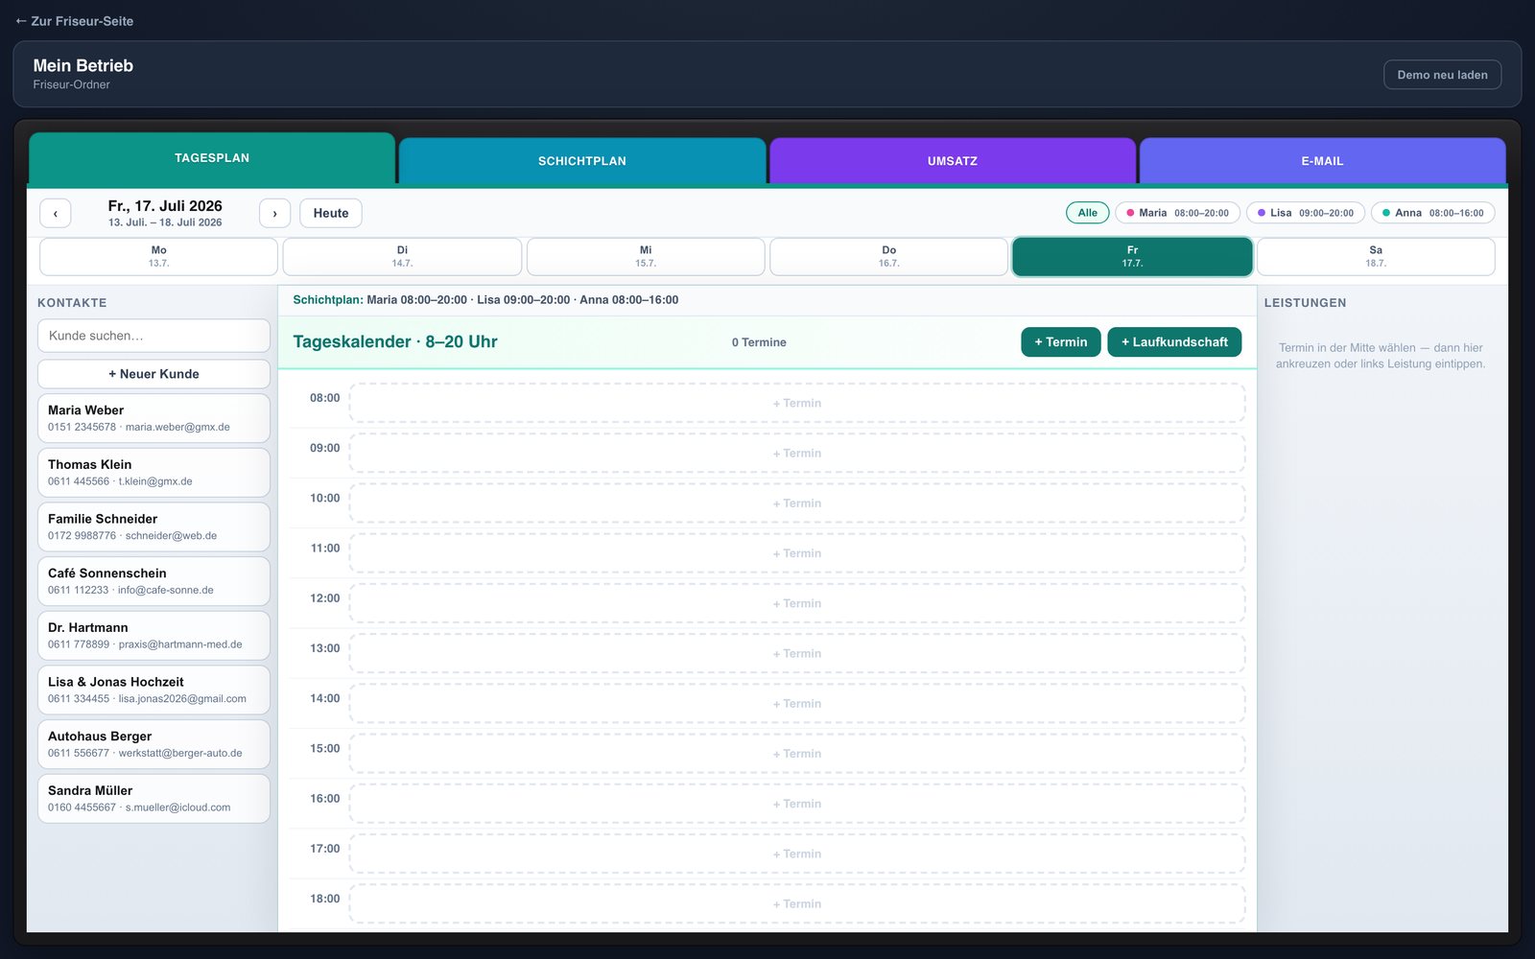
Task: Filter calendar by Lisa 09:00–20:00
Action: (1305, 213)
